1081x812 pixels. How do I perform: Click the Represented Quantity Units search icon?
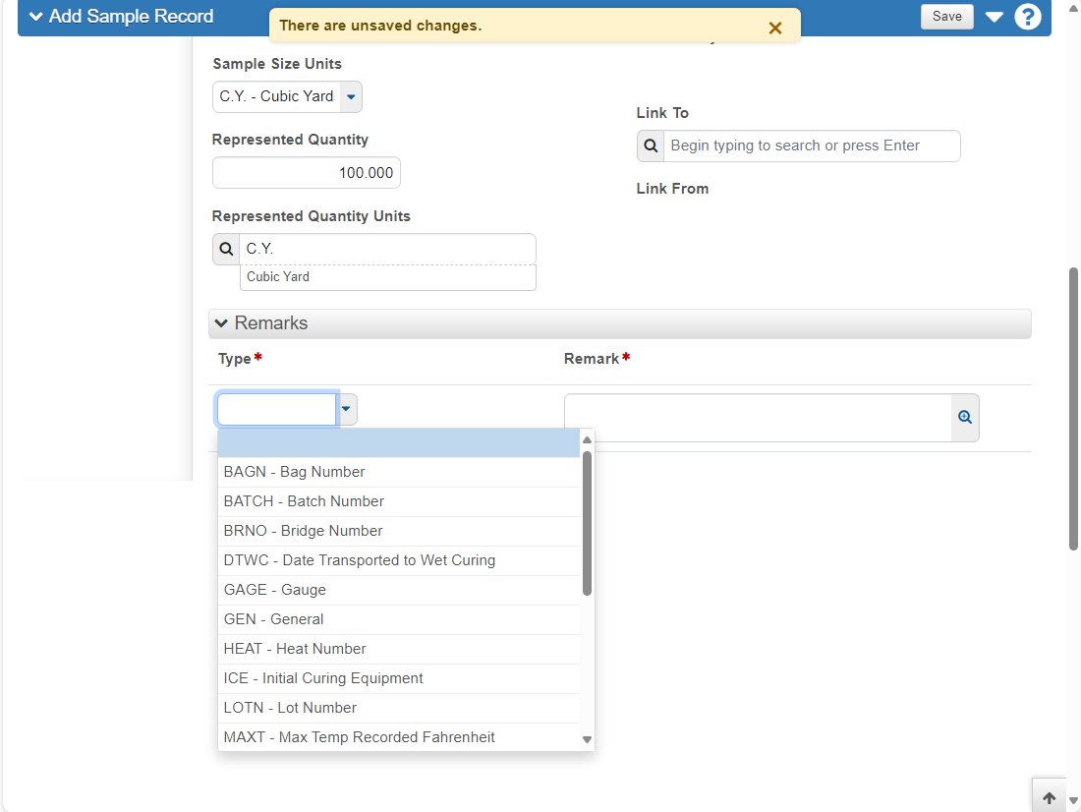pyautogui.click(x=226, y=249)
